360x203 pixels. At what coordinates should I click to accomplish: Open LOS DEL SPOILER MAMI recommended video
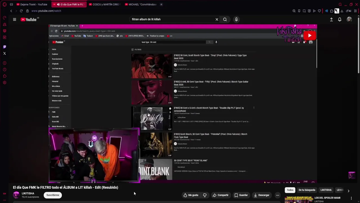pos(327,198)
